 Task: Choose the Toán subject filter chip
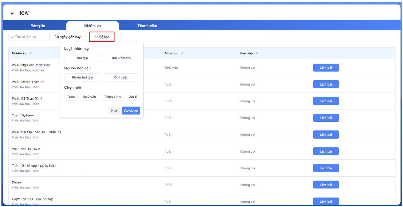[71, 97]
